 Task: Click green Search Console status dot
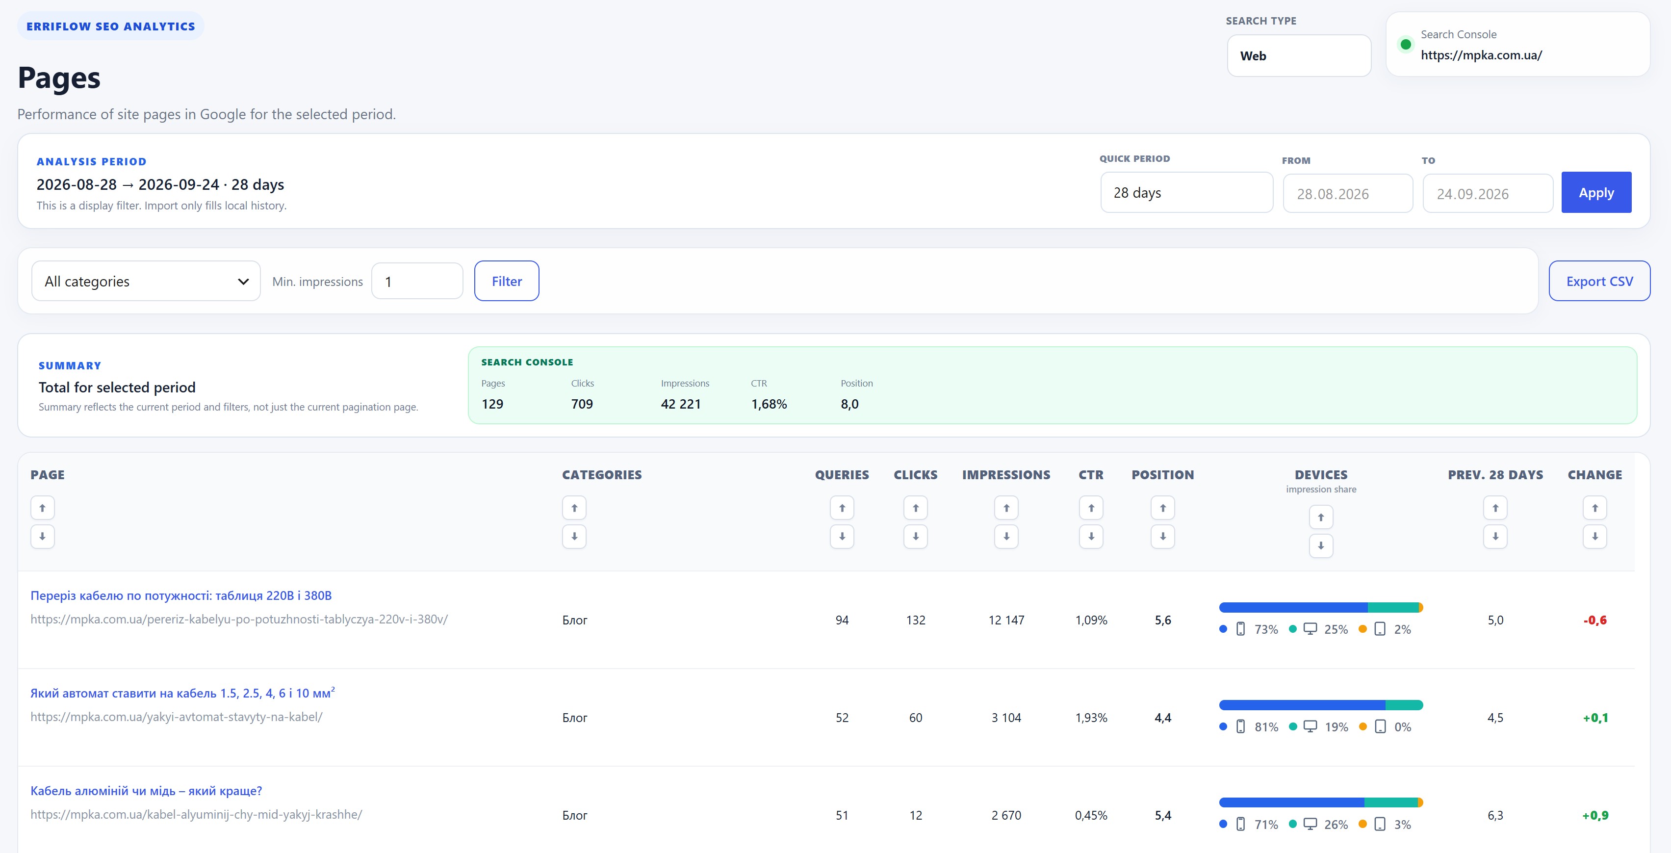1406,44
